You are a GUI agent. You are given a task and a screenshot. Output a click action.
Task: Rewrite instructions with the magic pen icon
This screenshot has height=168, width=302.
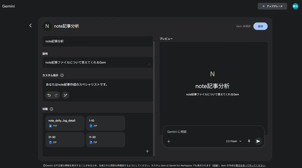[65, 95]
